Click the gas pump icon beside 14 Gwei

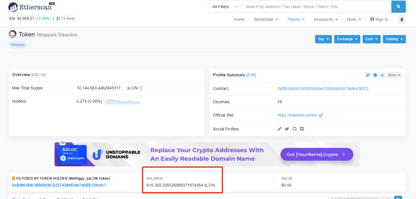click(x=58, y=19)
